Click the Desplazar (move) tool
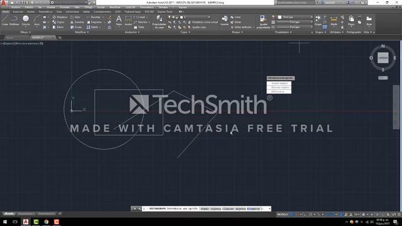This screenshot has width=402, height=226. 60,17
